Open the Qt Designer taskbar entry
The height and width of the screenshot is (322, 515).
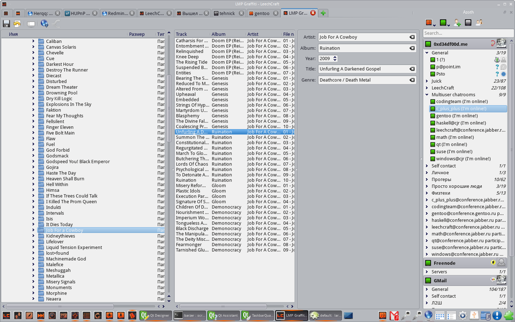pos(155,316)
